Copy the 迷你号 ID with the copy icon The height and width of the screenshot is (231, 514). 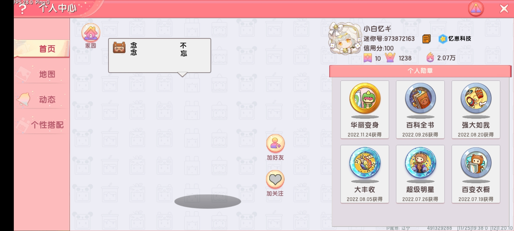[426, 39]
